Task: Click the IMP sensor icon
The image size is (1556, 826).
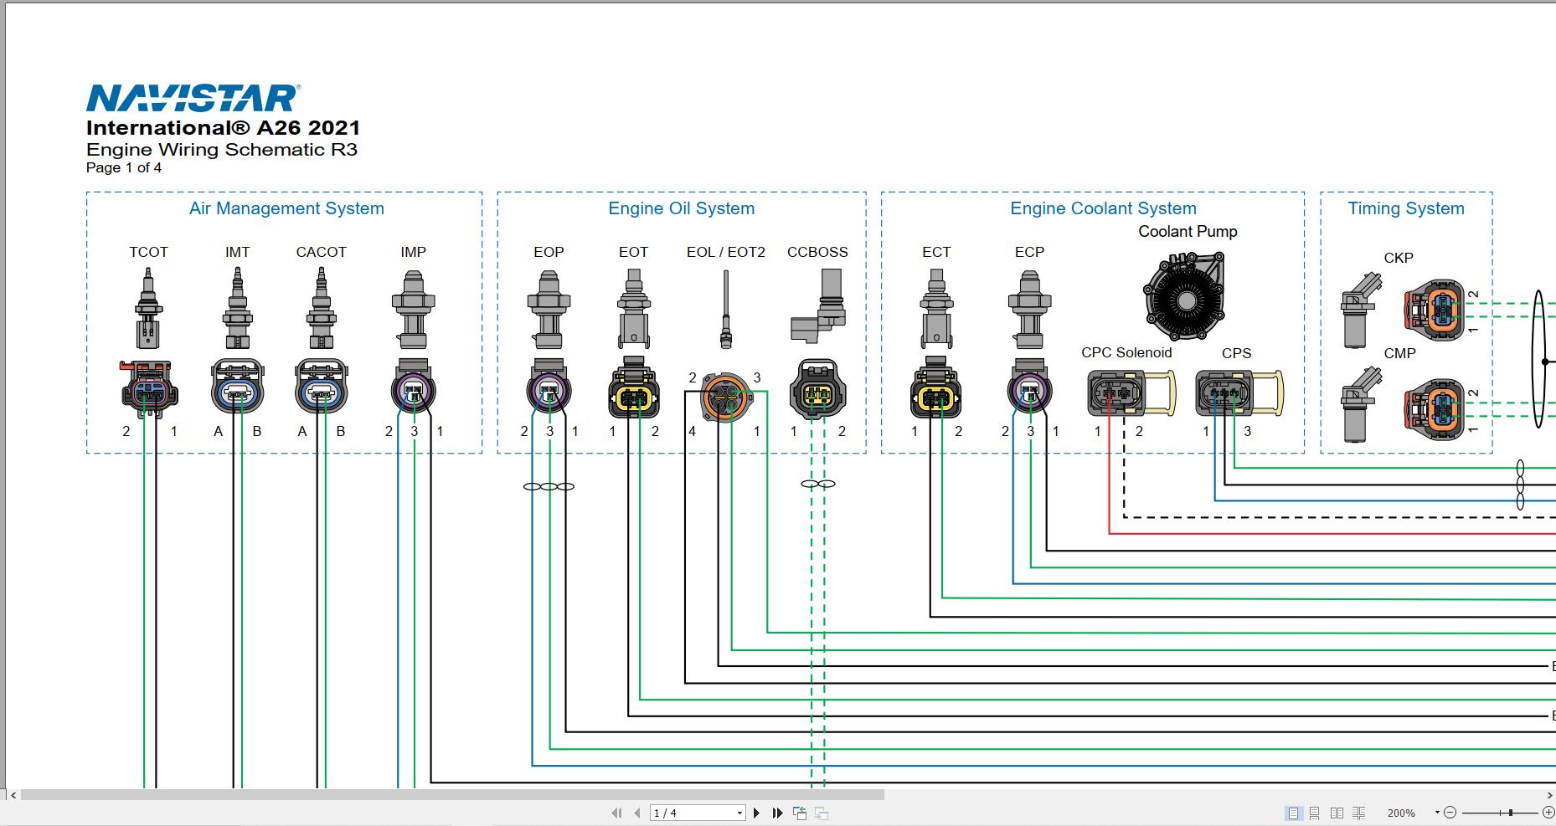Action: pyautogui.click(x=413, y=310)
